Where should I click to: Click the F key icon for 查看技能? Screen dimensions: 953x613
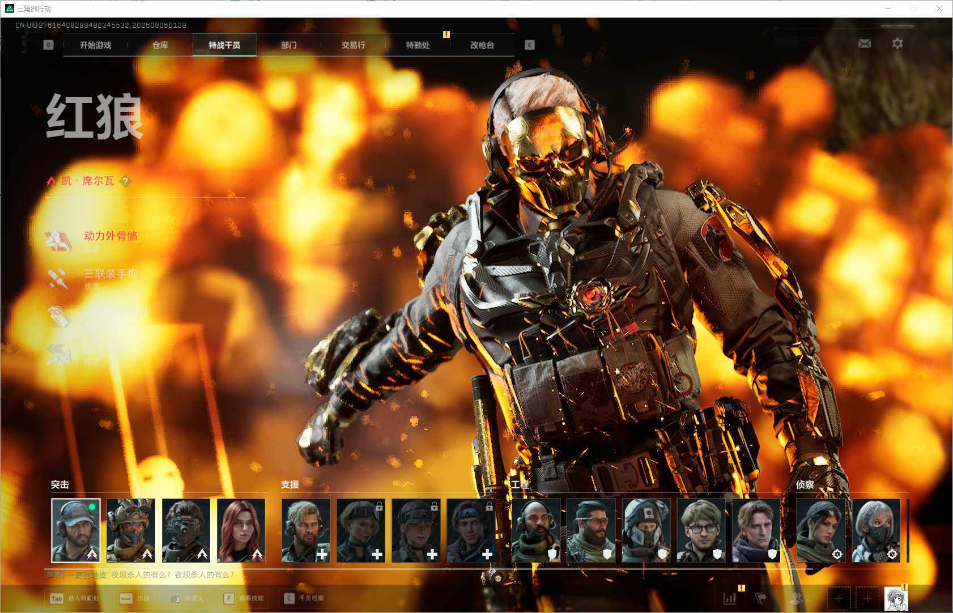click(229, 599)
